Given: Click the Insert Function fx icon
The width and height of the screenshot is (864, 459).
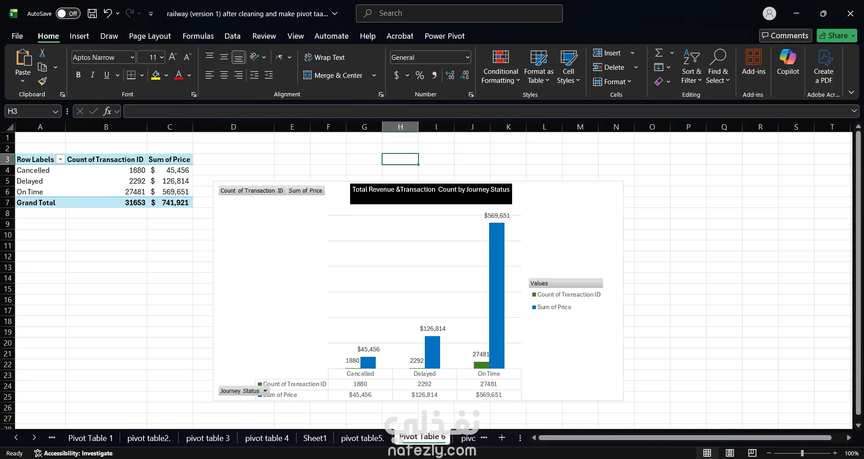Looking at the screenshot, I should (107, 111).
